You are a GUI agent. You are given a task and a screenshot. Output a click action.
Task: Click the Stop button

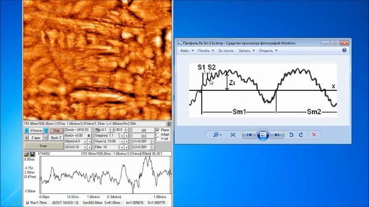point(56,131)
